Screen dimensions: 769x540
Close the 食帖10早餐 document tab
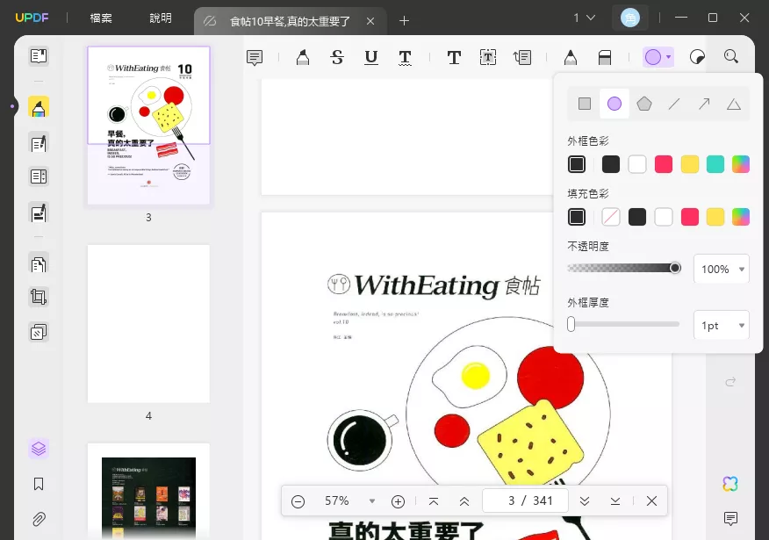point(370,21)
